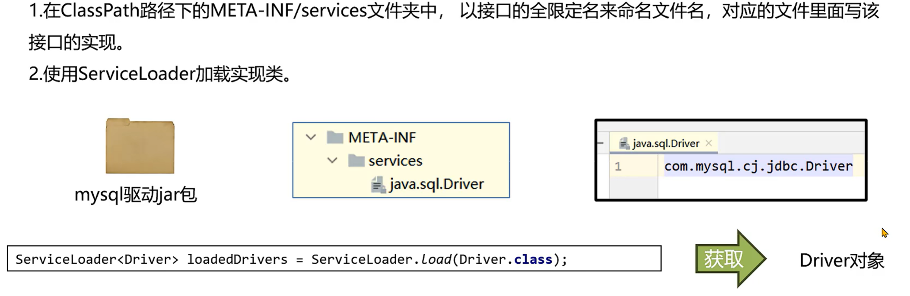
Task: Click the mysql驱动jar包 caption
Action: tap(136, 195)
